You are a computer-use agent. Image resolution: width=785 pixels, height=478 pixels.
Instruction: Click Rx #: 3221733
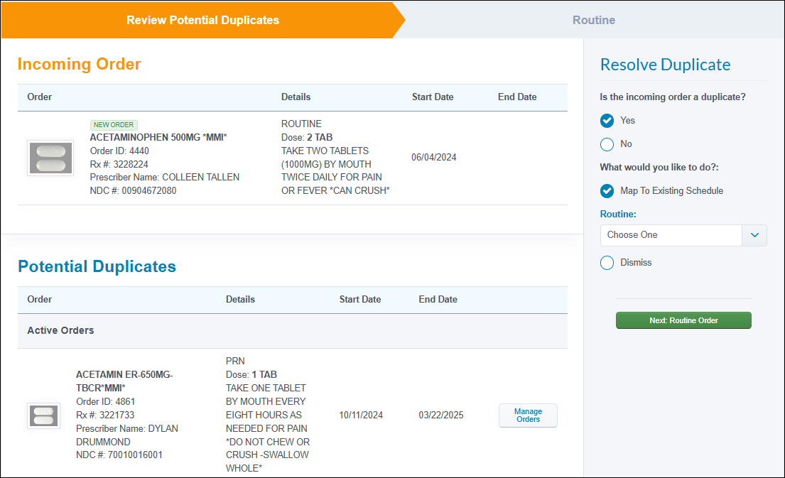click(105, 415)
